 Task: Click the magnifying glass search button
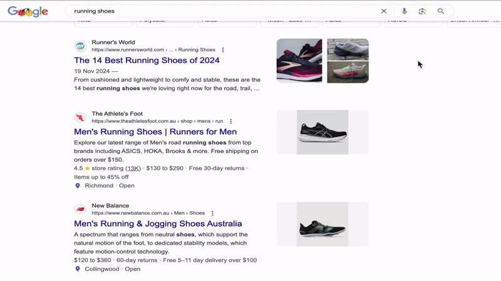click(x=441, y=11)
